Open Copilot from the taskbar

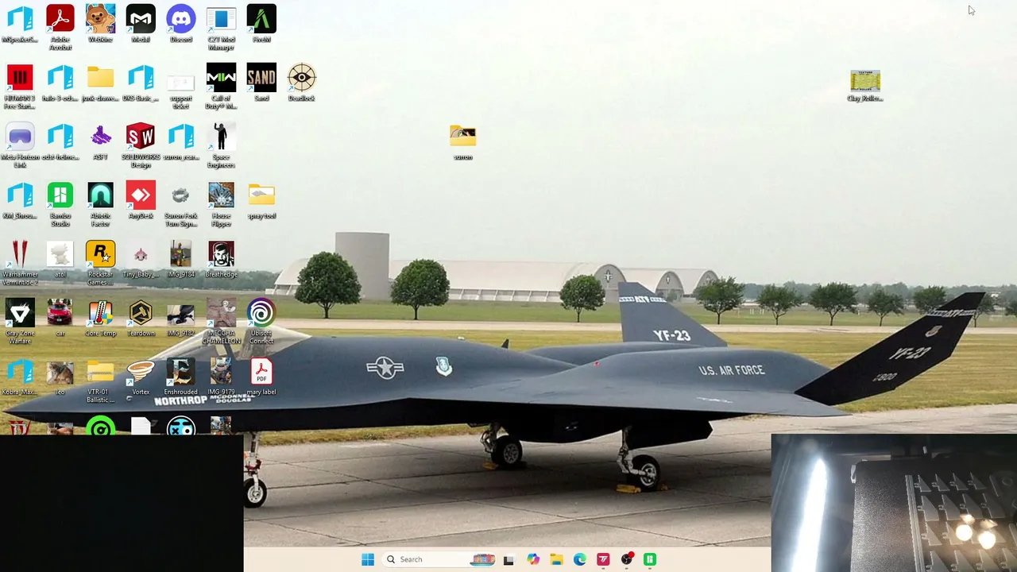click(532, 559)
